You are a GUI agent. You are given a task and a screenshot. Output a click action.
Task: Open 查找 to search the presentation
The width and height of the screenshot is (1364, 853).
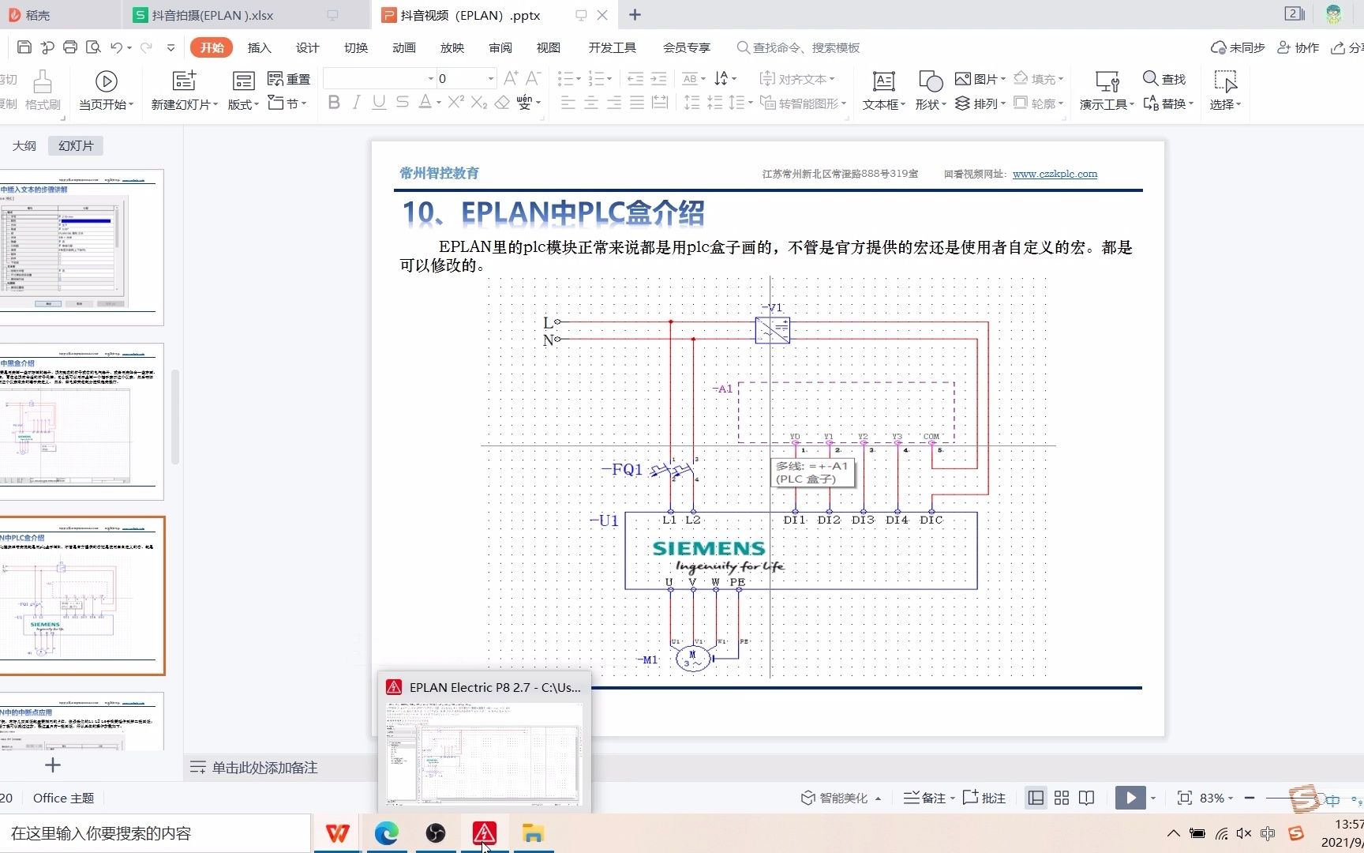click(1167, 78)
